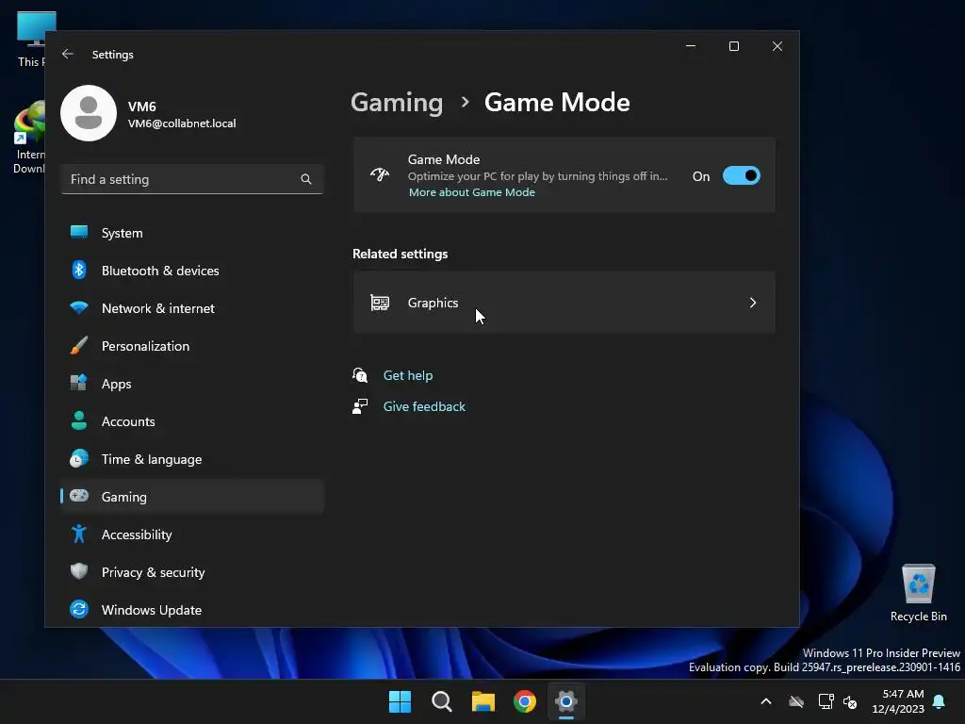This screenshot has width=965, height=724.
Task: Open Personalization category
Action: (x=192, y=346)
